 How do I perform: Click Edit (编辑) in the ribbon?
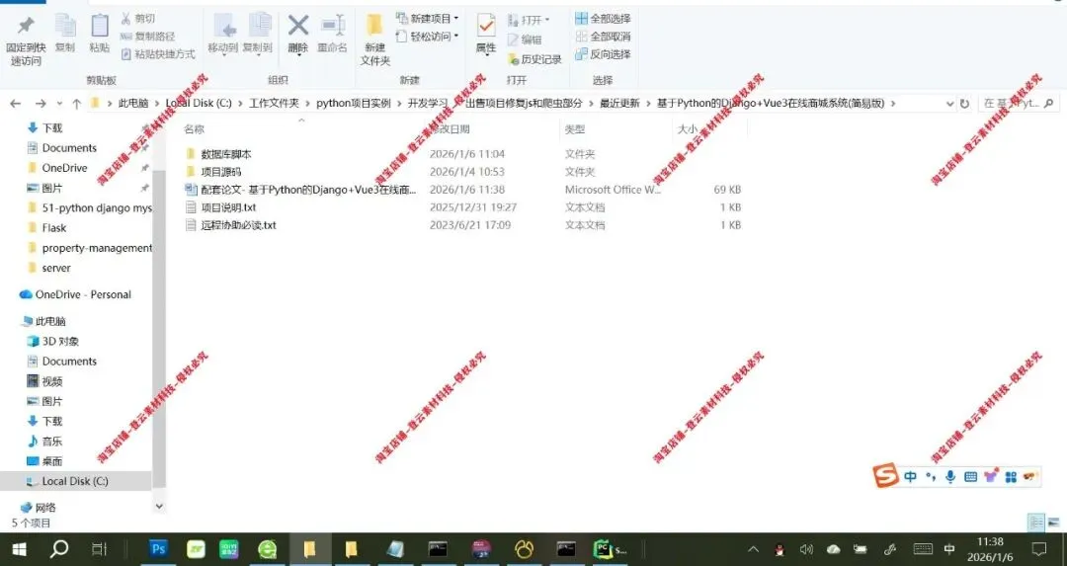coord(525,40)
